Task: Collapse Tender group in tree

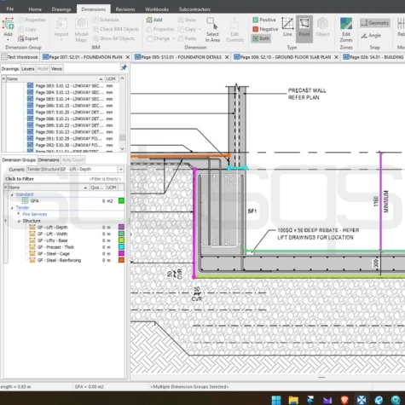Action: [x=12, y=208]
